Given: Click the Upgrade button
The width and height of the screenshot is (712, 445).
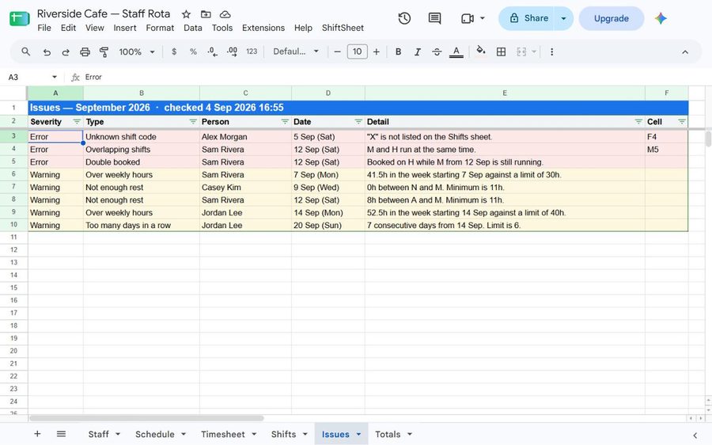Looking at the screenshot, I should tap(612, 19).
